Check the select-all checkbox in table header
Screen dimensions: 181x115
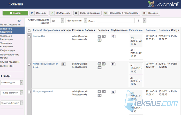29,31
